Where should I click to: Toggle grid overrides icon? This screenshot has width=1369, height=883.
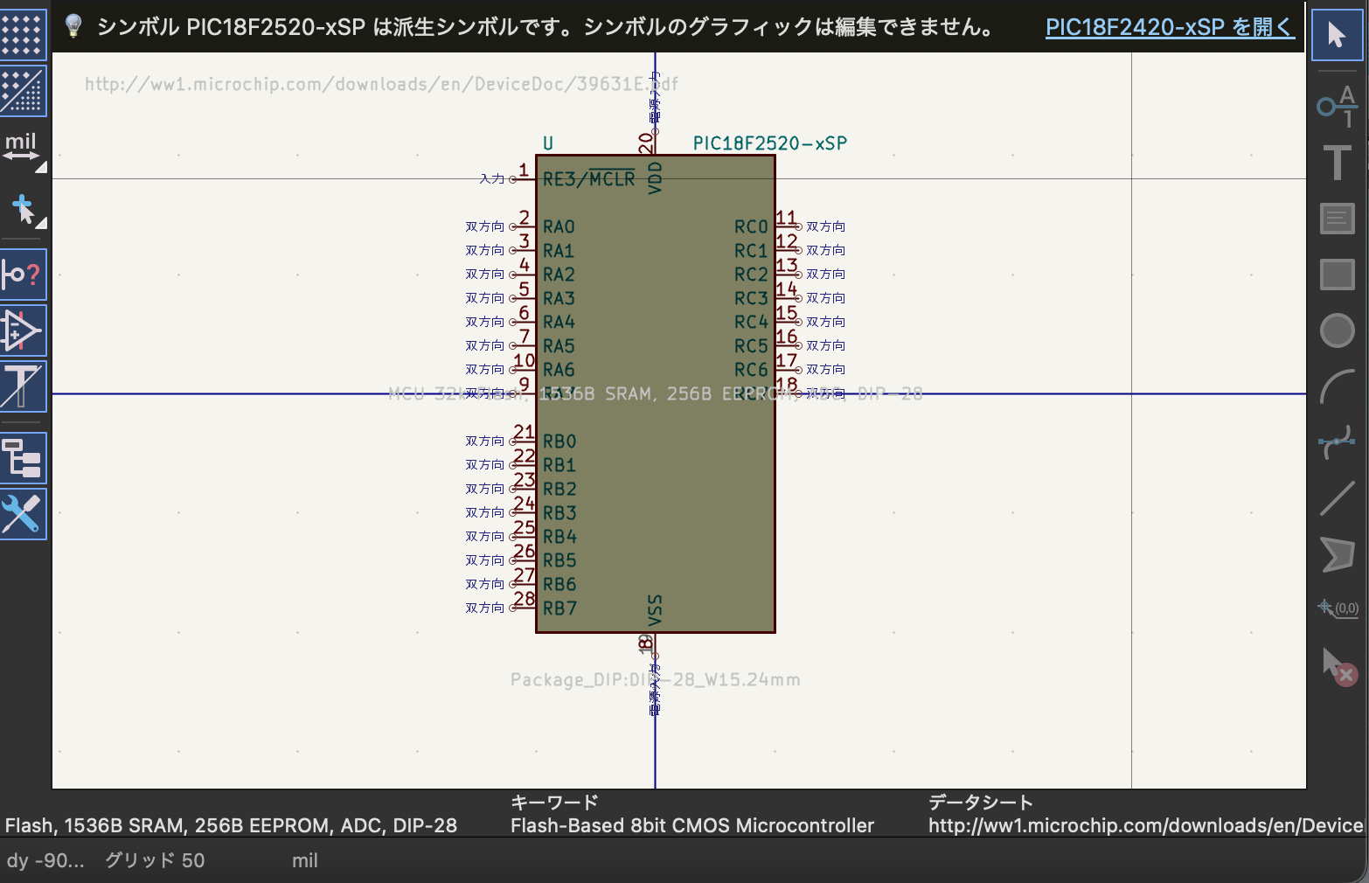[x=22, y=91]
